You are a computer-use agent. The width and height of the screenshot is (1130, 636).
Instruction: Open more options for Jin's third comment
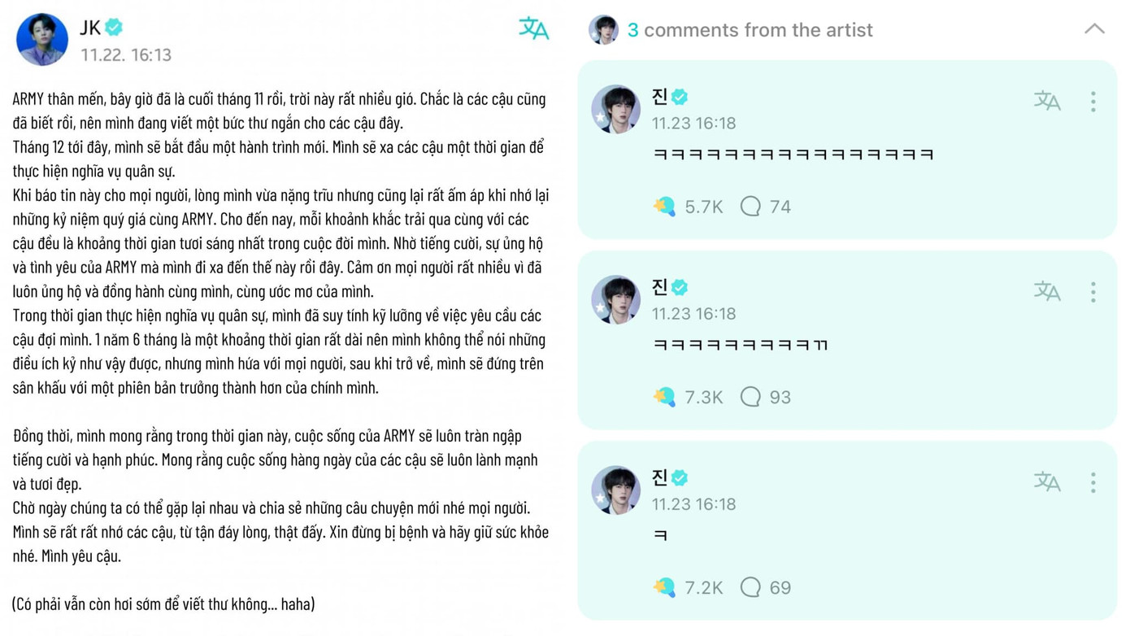click(1093, 481)
